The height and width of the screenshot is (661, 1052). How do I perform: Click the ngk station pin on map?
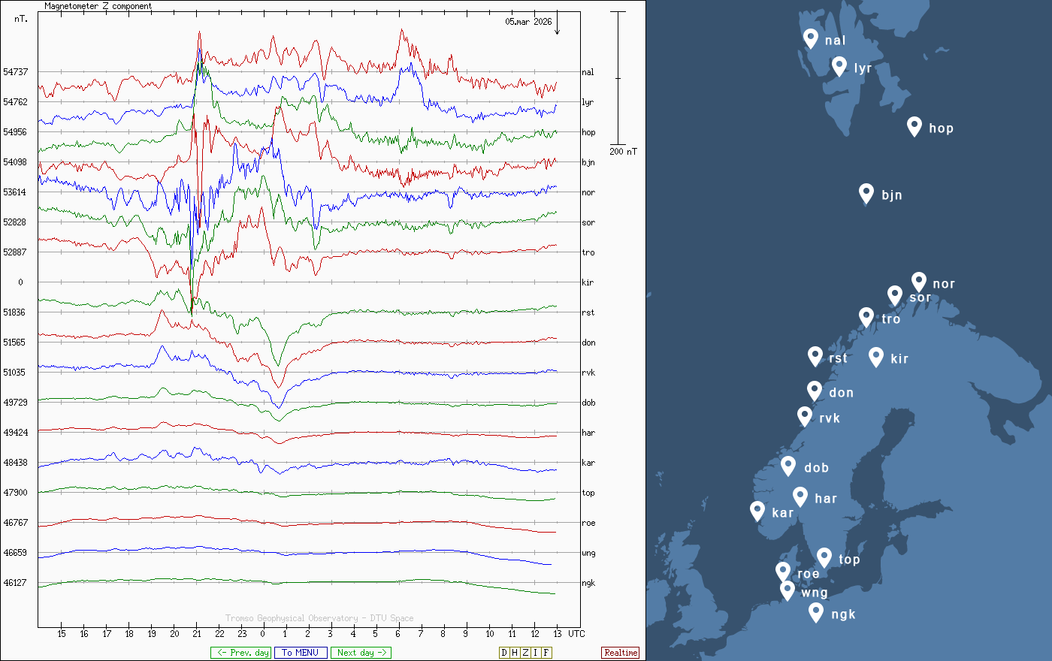816,612
